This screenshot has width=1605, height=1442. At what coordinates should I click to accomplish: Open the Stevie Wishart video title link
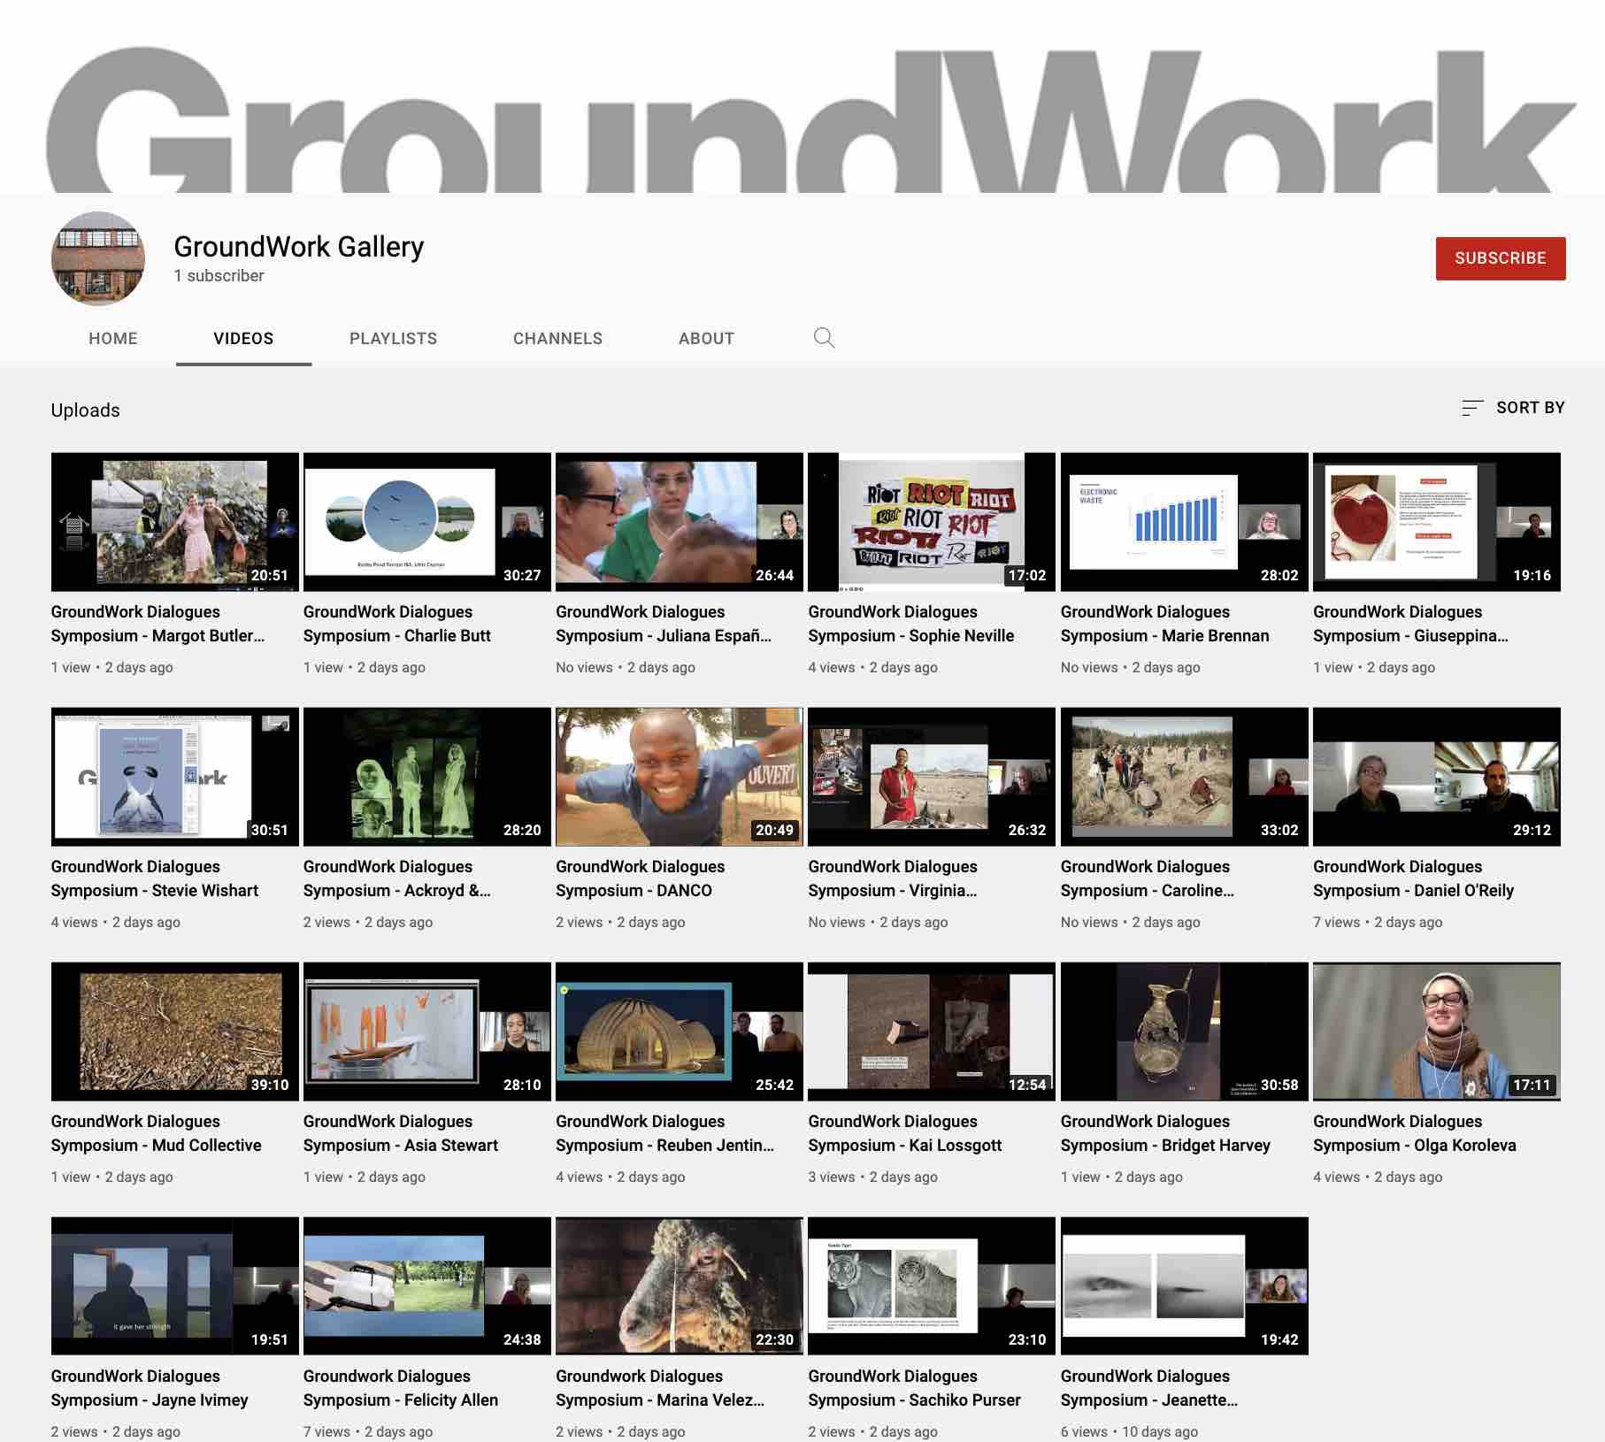pos(155,878)
